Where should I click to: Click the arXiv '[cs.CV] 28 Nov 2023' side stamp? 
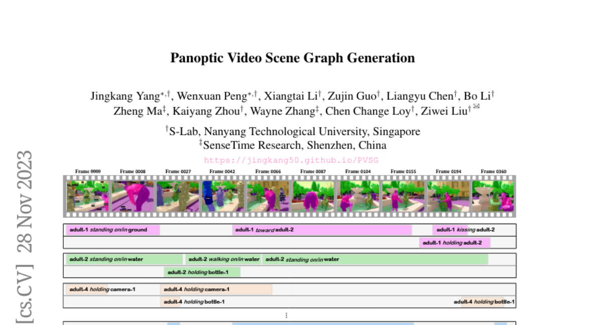coord(24,236)
